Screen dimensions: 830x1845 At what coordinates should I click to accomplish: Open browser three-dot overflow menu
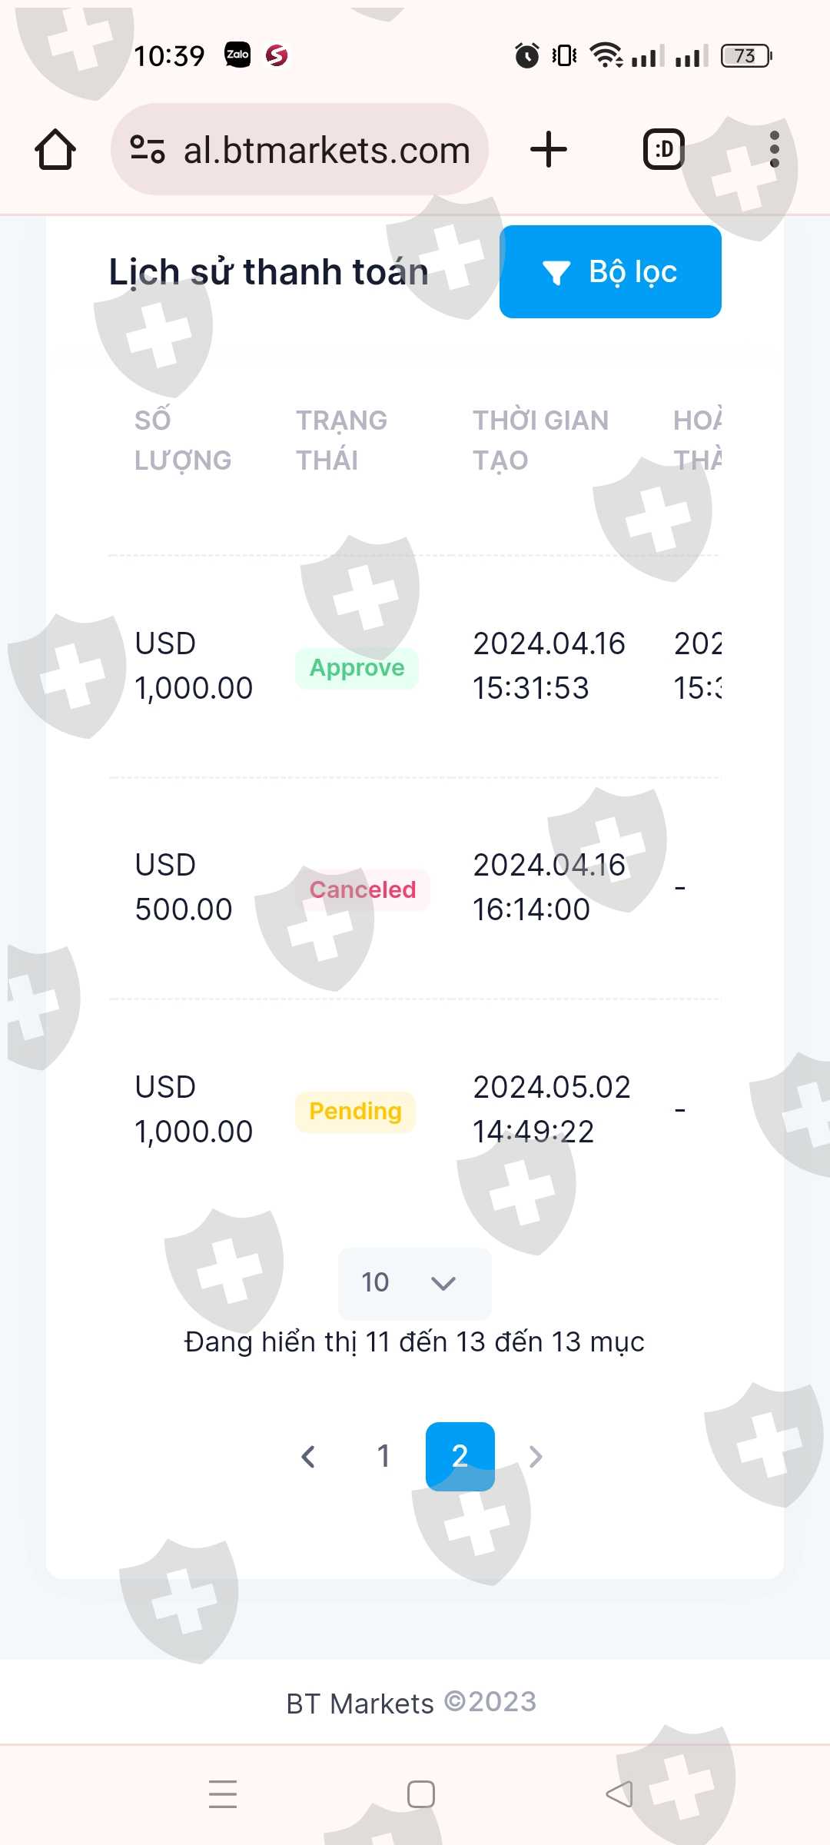(x=774, y=149)
